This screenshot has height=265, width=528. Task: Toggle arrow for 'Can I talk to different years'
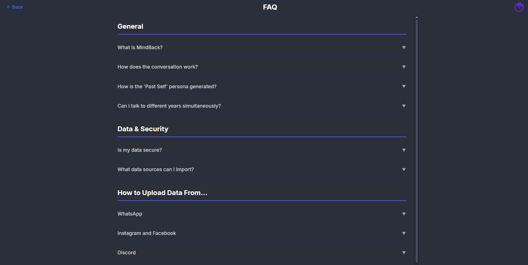(x=404, y=106)
